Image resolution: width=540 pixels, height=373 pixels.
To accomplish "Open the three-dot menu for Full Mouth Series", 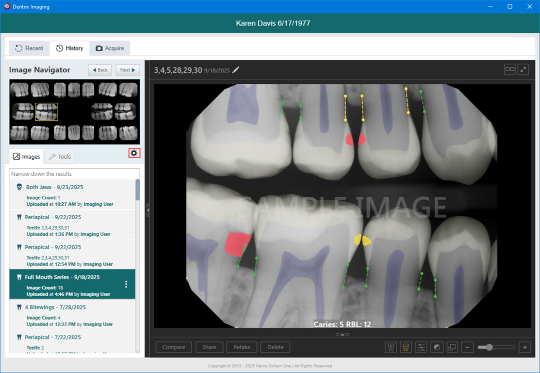I will 126,284.
